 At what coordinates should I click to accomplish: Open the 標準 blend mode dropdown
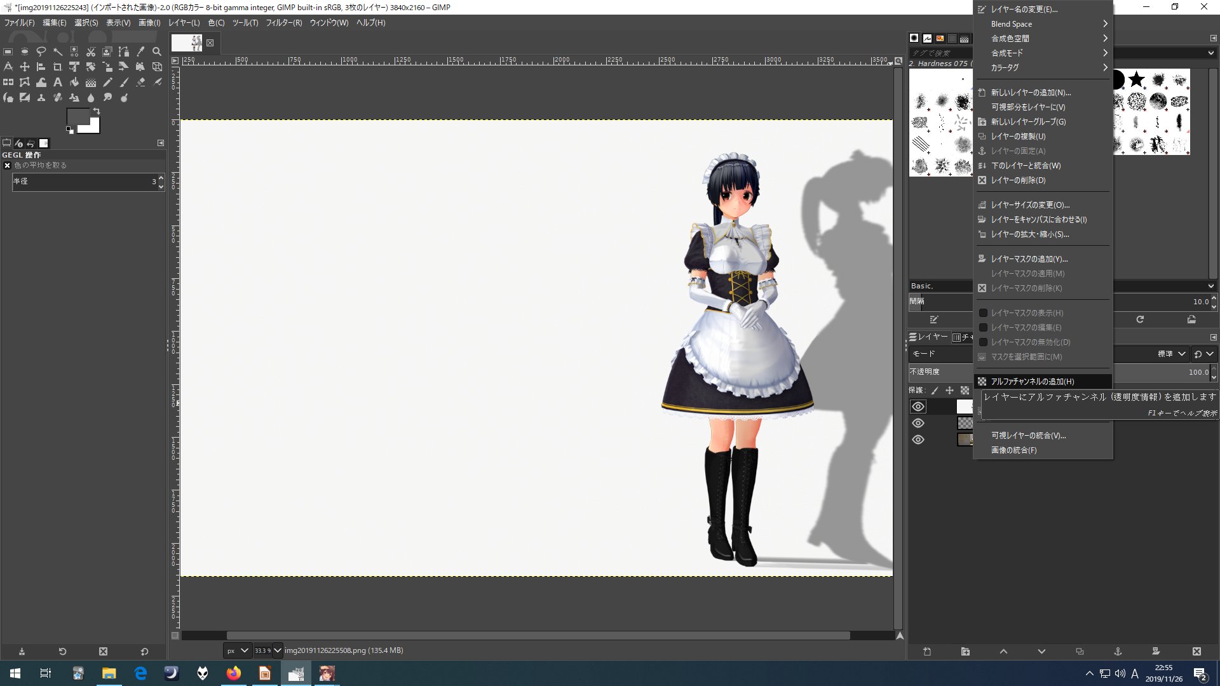point(1168,353)
